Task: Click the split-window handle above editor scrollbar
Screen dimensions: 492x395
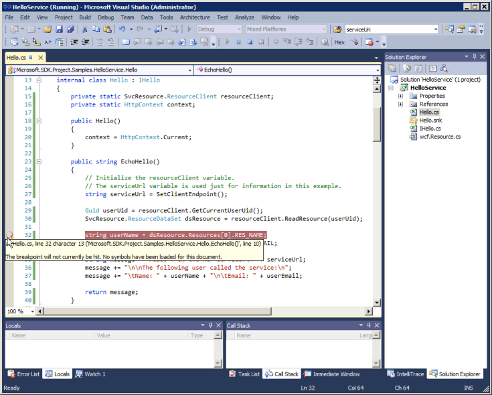Action: (377, 80)
